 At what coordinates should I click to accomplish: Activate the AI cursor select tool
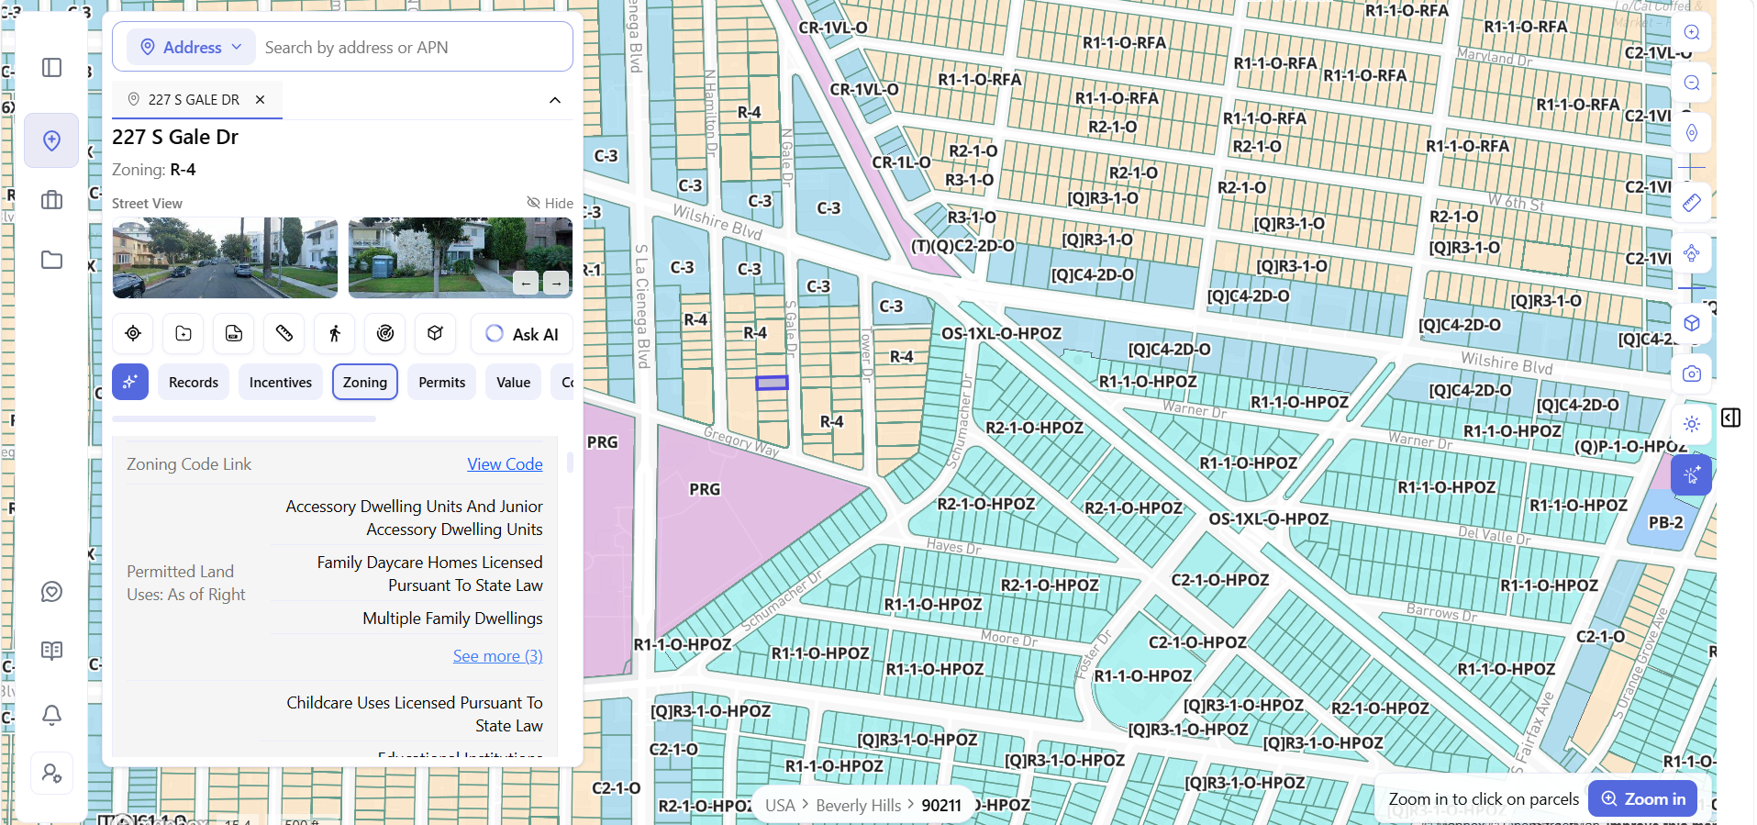pos(1692,474)
